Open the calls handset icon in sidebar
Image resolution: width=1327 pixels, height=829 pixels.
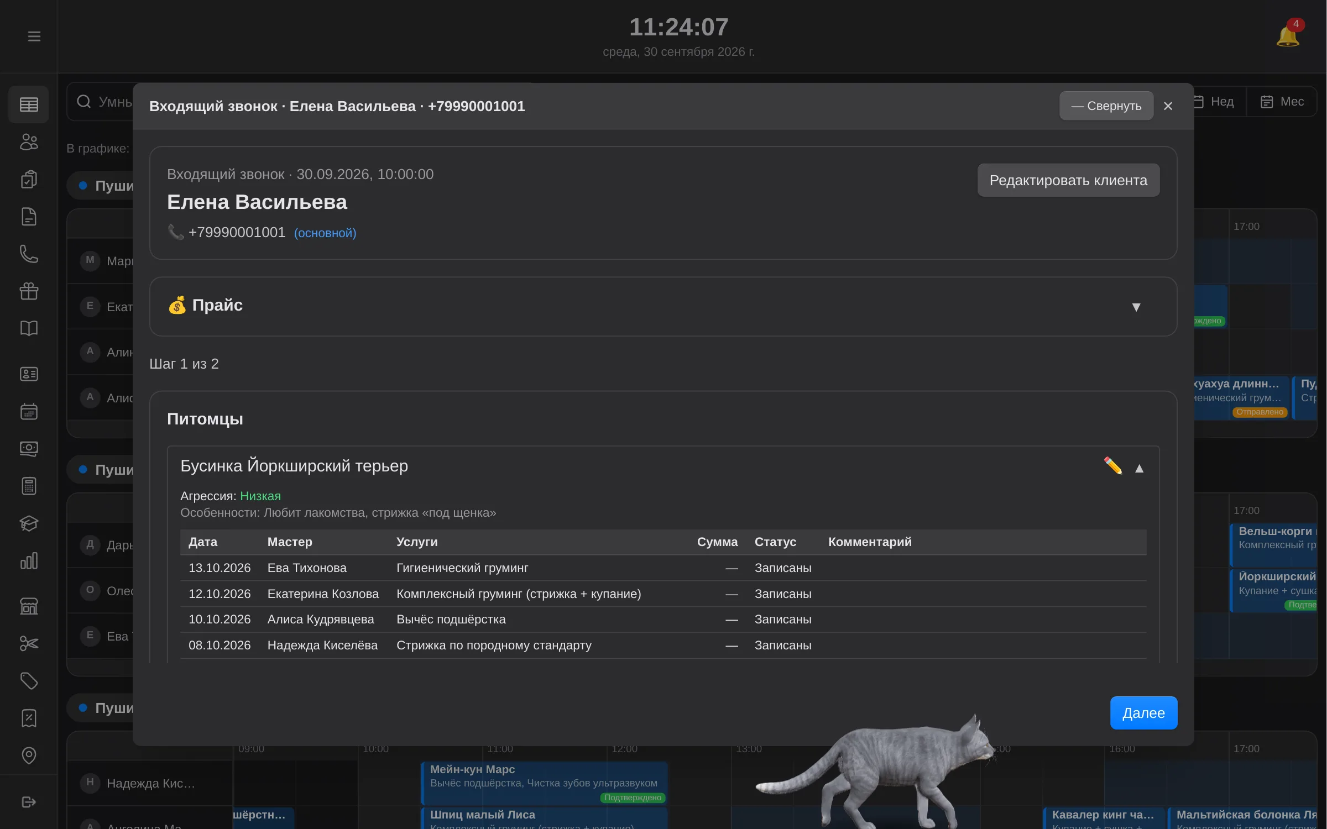click(x=29, y=254)
